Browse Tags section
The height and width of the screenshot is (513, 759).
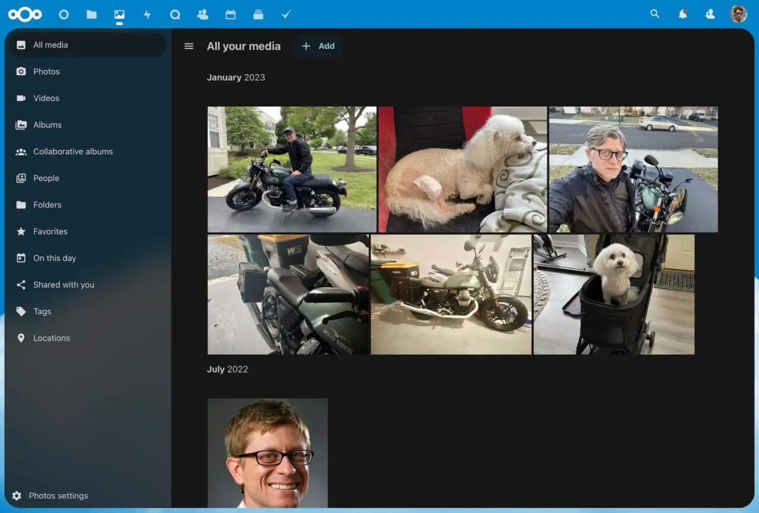[x=88, y=312]
